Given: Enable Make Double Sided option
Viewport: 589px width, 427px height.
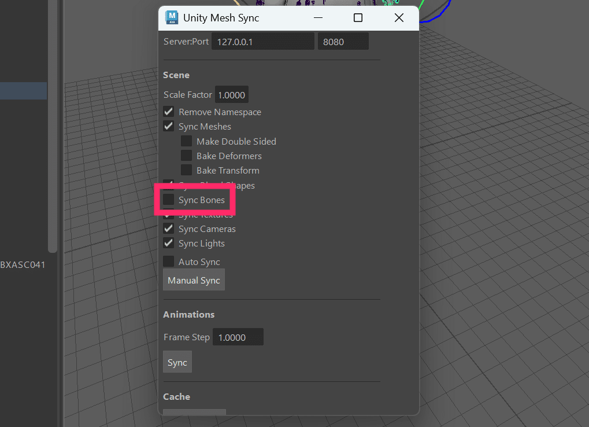Looking at the screenshot, I should coord(186,141).
